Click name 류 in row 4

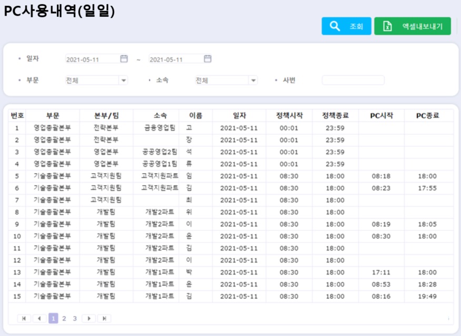point(189,164)
